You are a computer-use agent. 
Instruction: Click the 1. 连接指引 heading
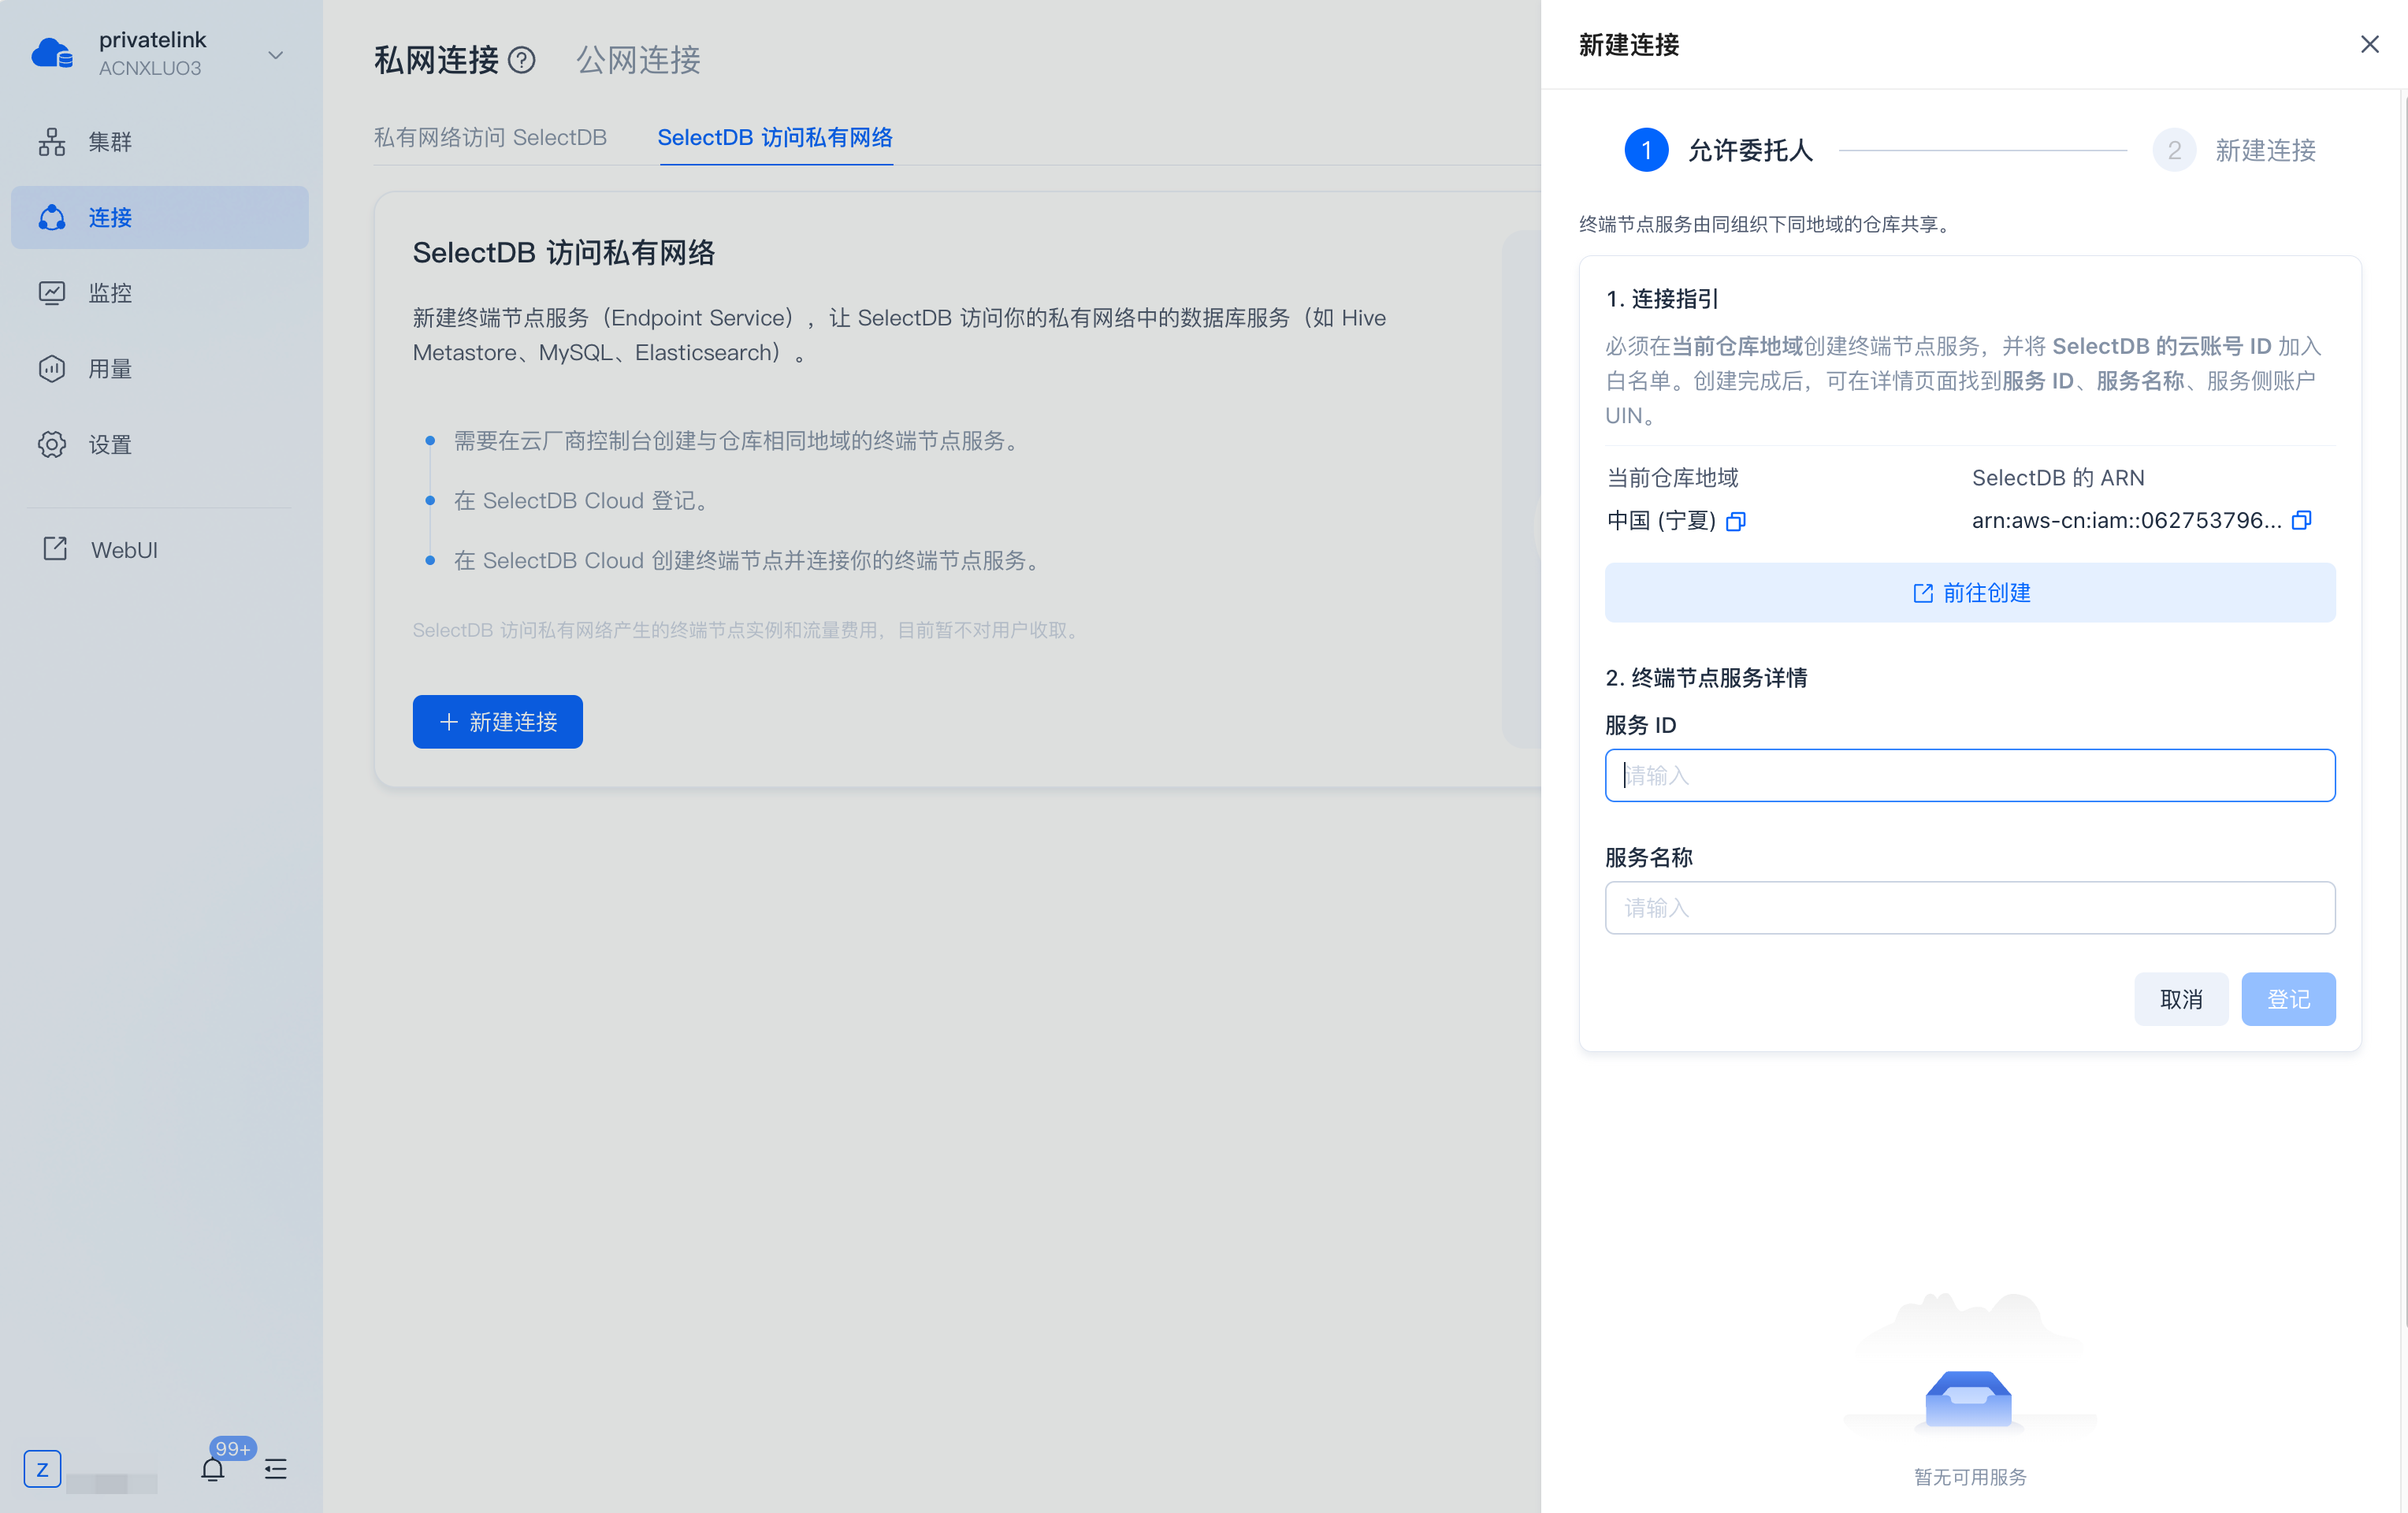click(1662, 299)
